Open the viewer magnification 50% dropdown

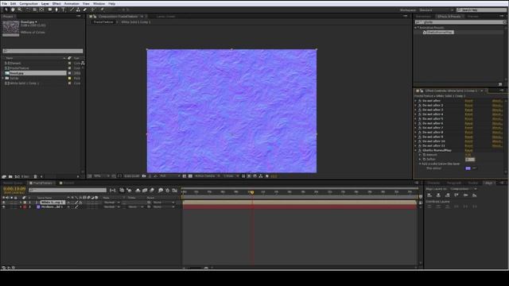coord(101,176)
